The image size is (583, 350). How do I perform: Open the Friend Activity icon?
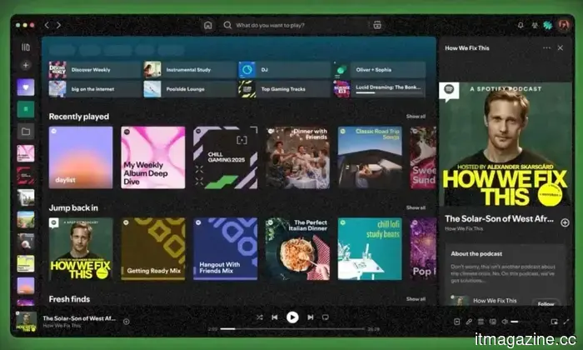coord(535,25)
